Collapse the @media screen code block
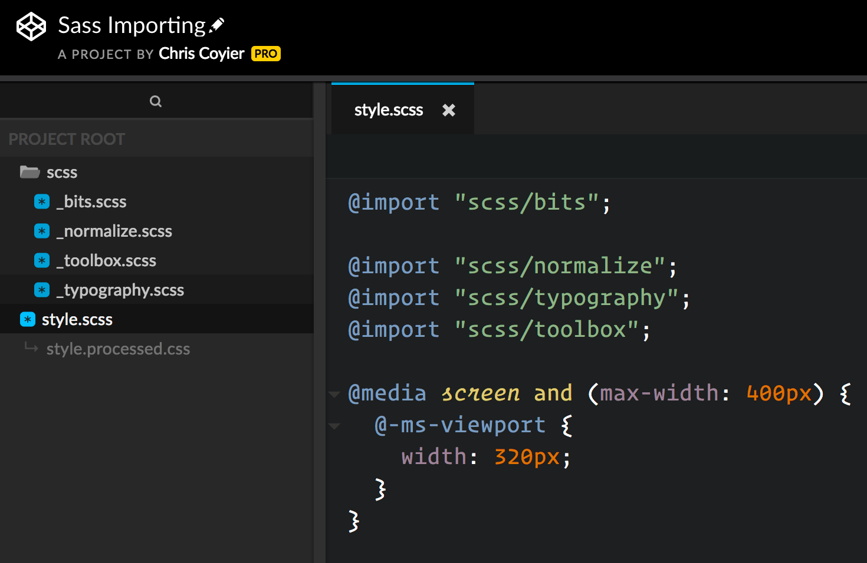This screenshot has width=867, height=563. [x=334, y=393]
